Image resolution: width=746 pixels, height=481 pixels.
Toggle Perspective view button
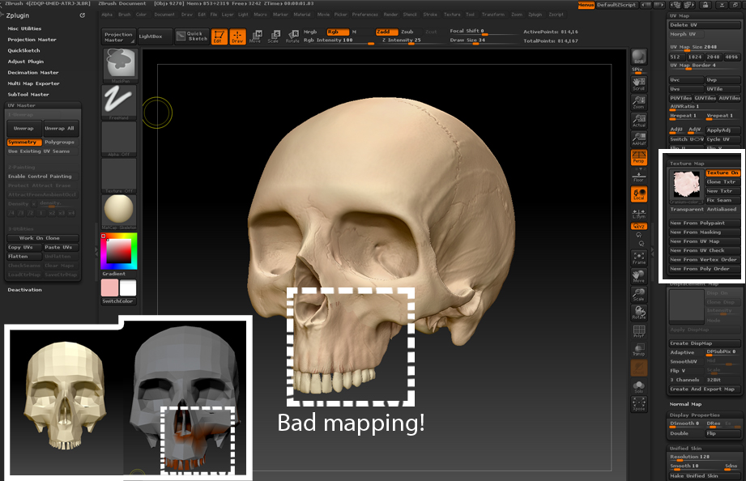click(639, 157)
